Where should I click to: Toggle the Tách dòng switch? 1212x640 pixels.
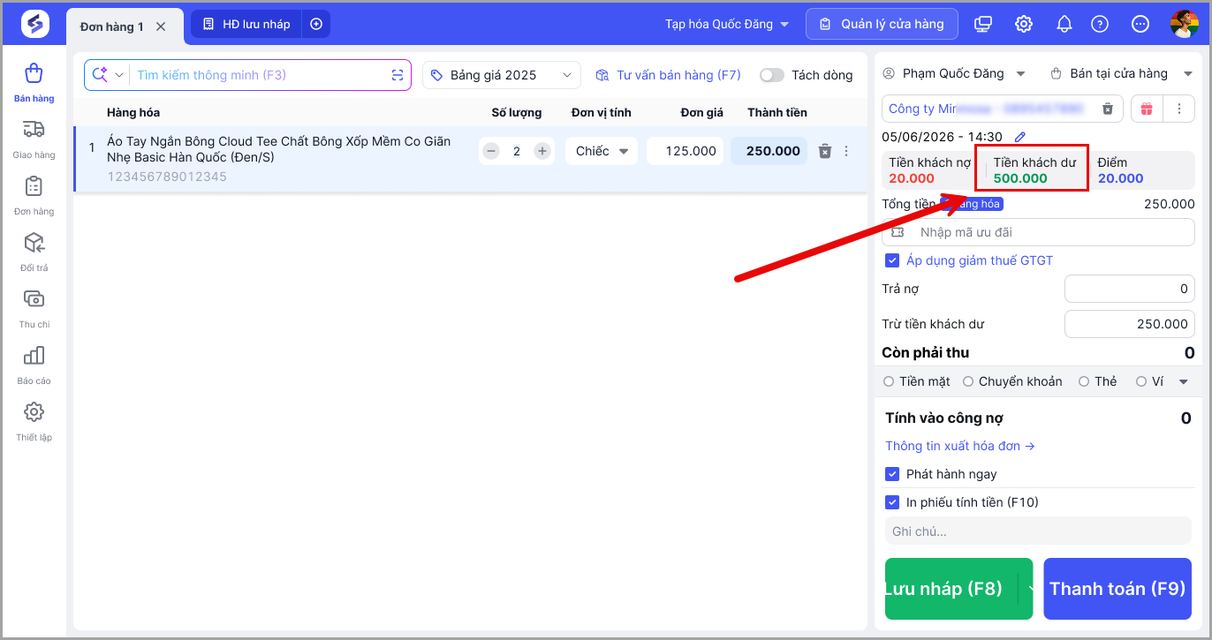tap(771, 75)
